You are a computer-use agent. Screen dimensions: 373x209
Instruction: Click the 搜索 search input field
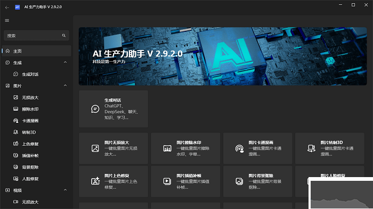(36, 36)
